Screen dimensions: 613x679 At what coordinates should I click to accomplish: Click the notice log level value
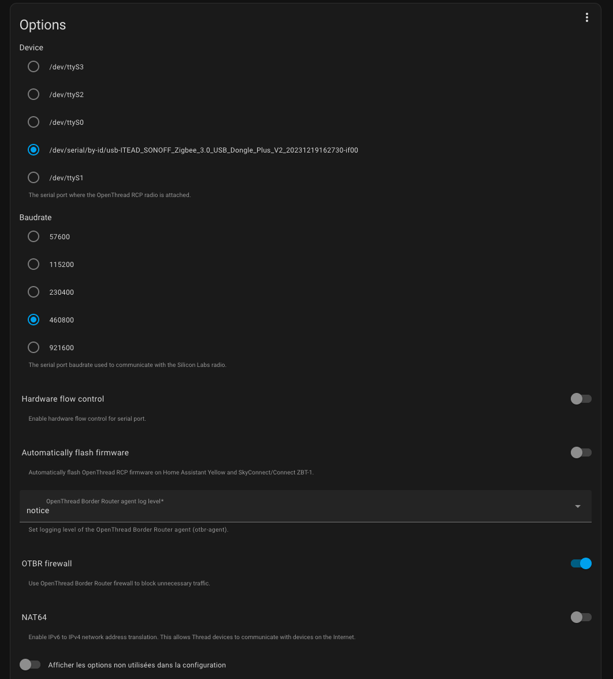coord(38,511)
